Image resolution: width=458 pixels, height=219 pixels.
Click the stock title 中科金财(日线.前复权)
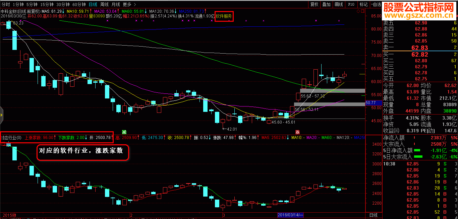20,11
